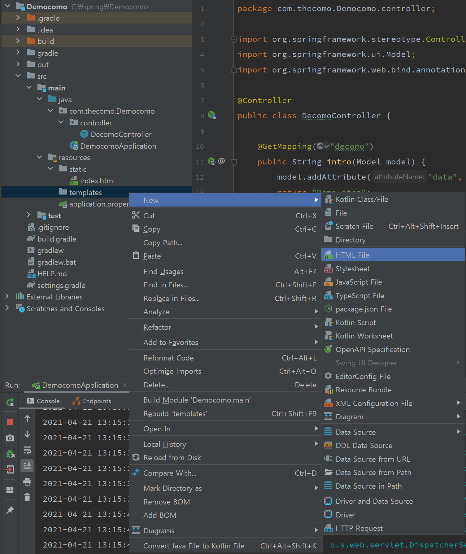The height and width of the screenshot is (554, 466).
Task: Click the EditorConfig gear icon
Action: coord(328,376)
